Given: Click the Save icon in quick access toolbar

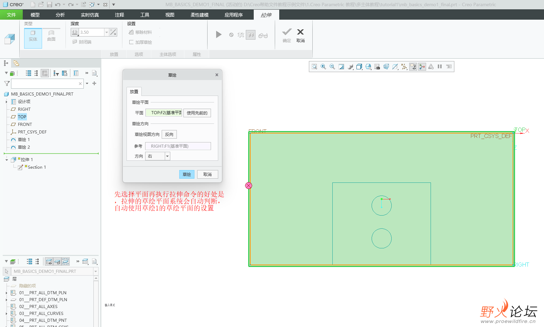Looking at the screenshot, I should pyautogui.click(x=49, y=4).
